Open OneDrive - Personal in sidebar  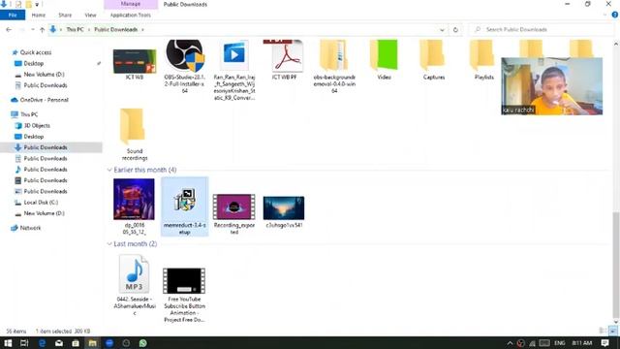click(x=44, y=100)
